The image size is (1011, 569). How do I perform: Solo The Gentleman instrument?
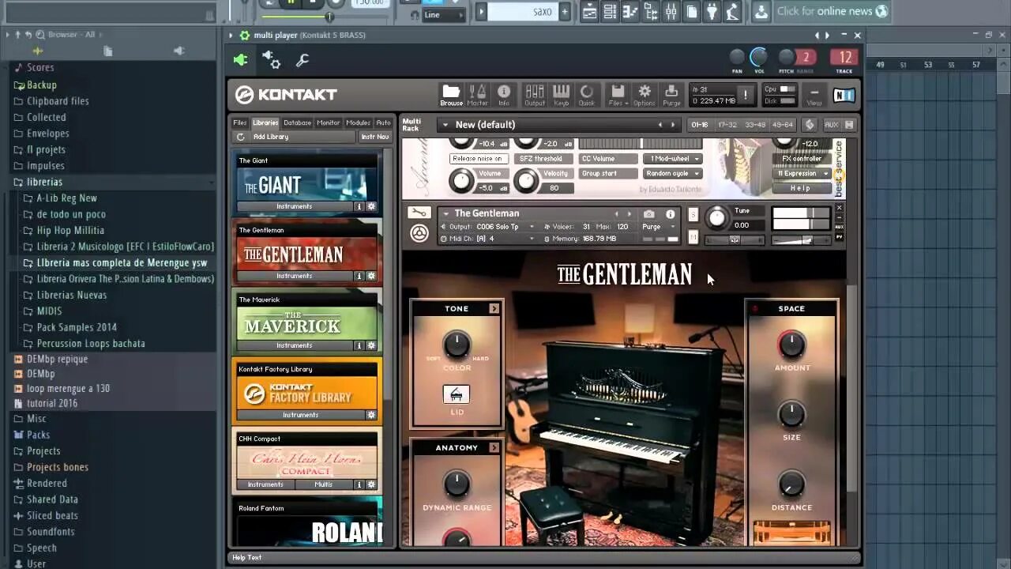693,215
